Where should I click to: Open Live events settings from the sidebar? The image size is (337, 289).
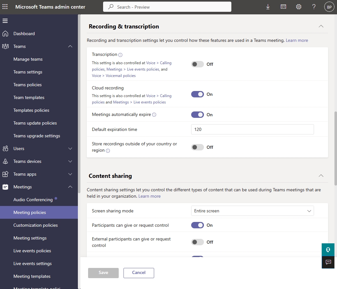tap(33, 263)
